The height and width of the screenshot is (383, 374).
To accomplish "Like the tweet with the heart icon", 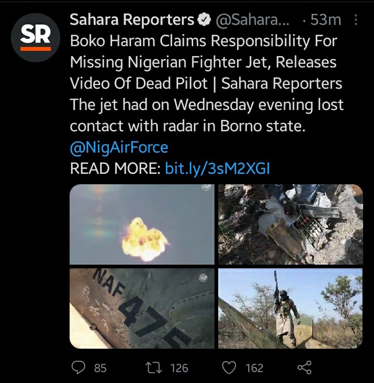I will [229, 367].
